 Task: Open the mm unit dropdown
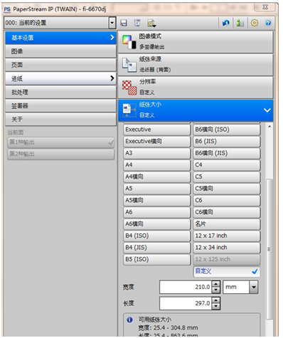[x=254, y=287]
